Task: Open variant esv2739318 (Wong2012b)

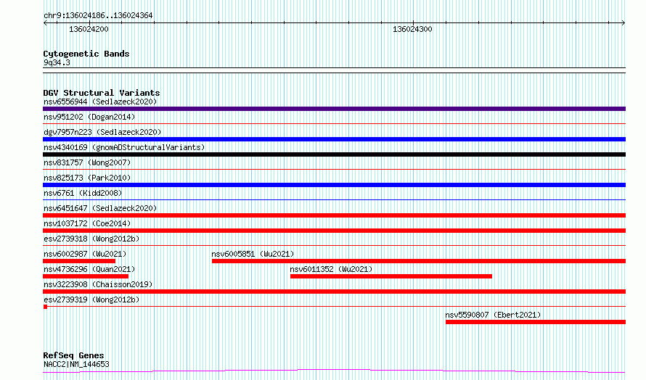Action: pyautogui.click(x=91, y=239)
